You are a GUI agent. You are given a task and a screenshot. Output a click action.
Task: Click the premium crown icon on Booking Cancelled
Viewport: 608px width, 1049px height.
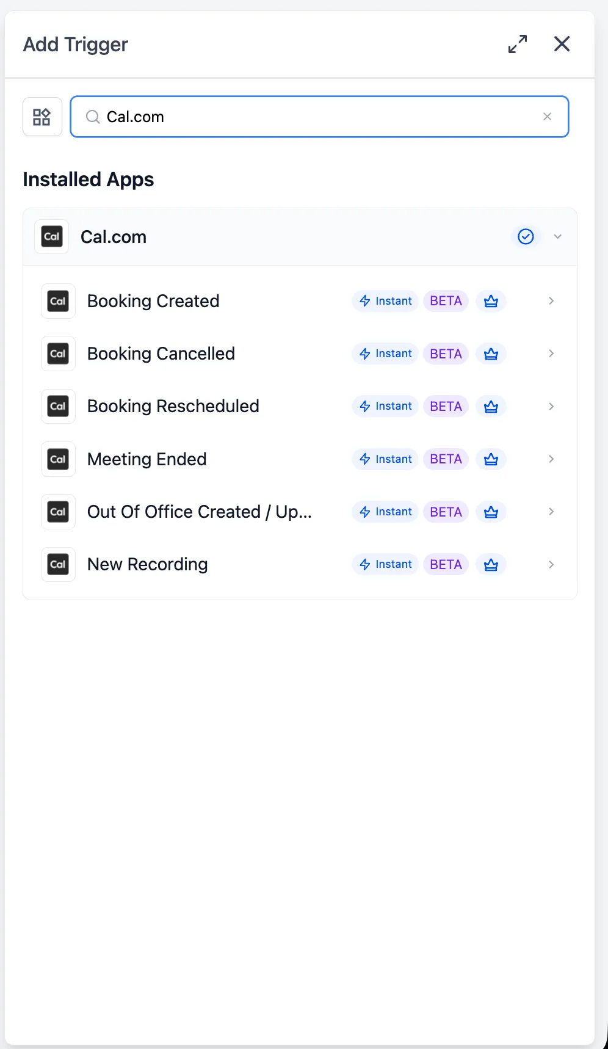[x=491, y=354]
